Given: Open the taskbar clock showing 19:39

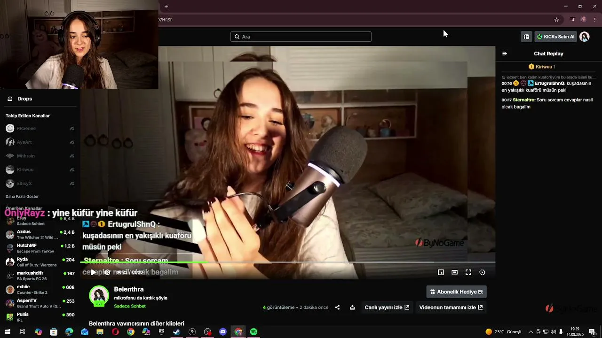Looking at the screenshot, I should [x=575, y=332].
